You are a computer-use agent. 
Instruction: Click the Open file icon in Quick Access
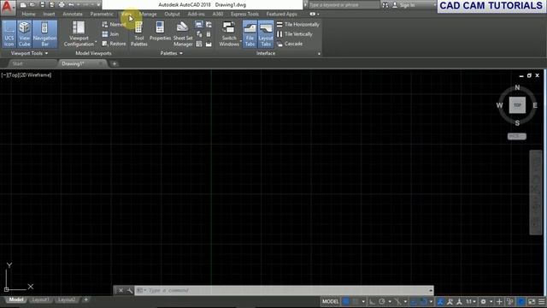32,5
